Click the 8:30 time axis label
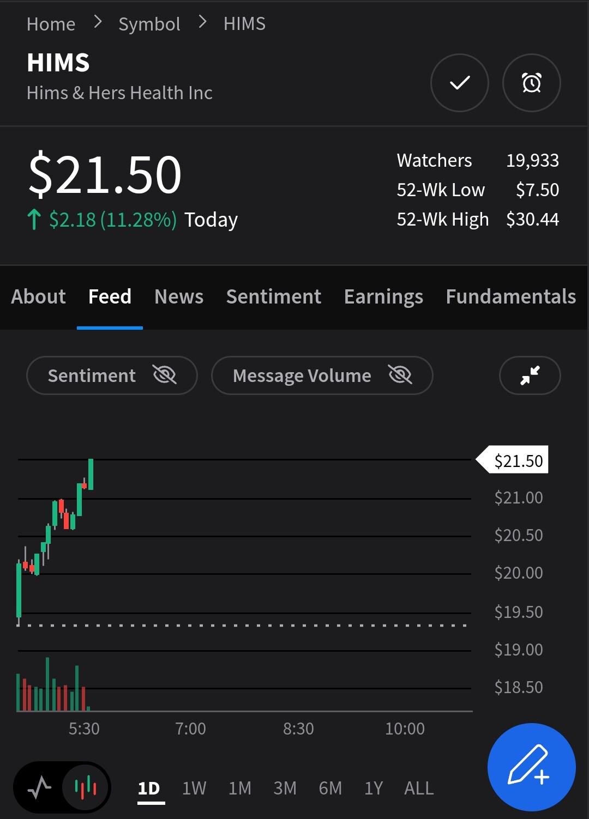The height and width of the screenshot is (819, 589). point(298,729)
